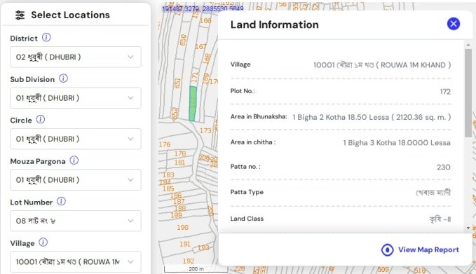Viewport: 476px width, 274px height.
Task: Click the Select Locations heading
Action: [70, 15]
